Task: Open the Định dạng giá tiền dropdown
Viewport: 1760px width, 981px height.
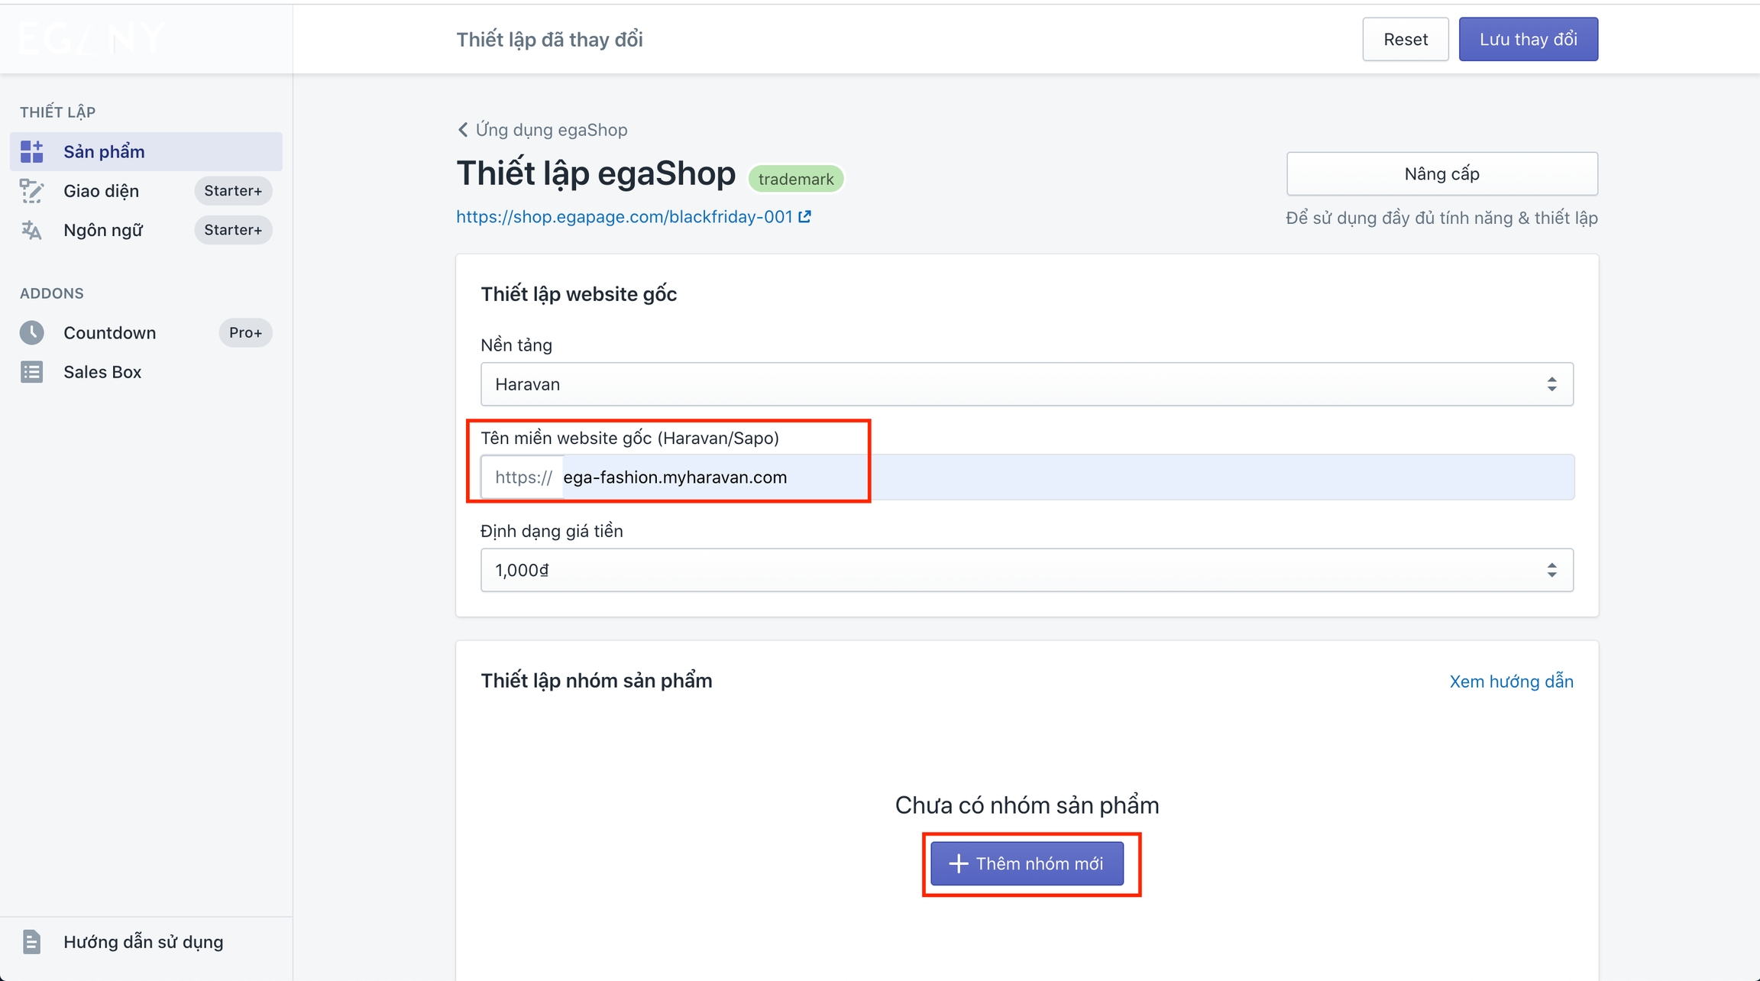Action: [1026, 570]
